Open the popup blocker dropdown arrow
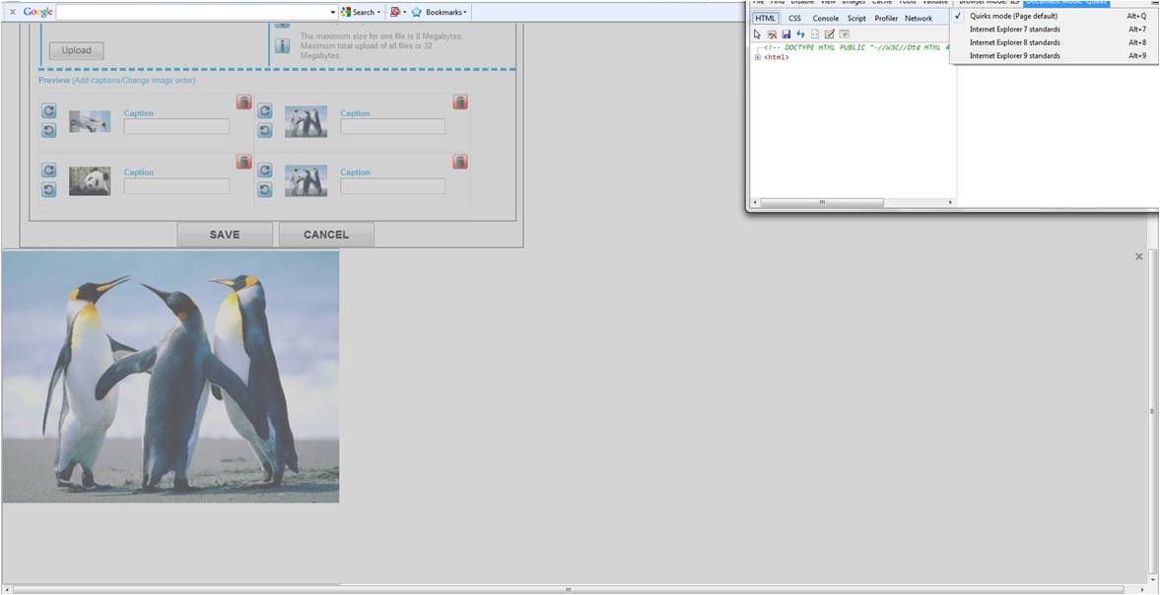Screen dimensions: 1160x595 tap(405, 12)
